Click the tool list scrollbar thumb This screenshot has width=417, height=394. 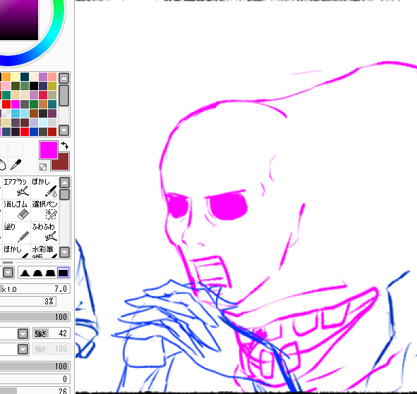tap(64, 195)
